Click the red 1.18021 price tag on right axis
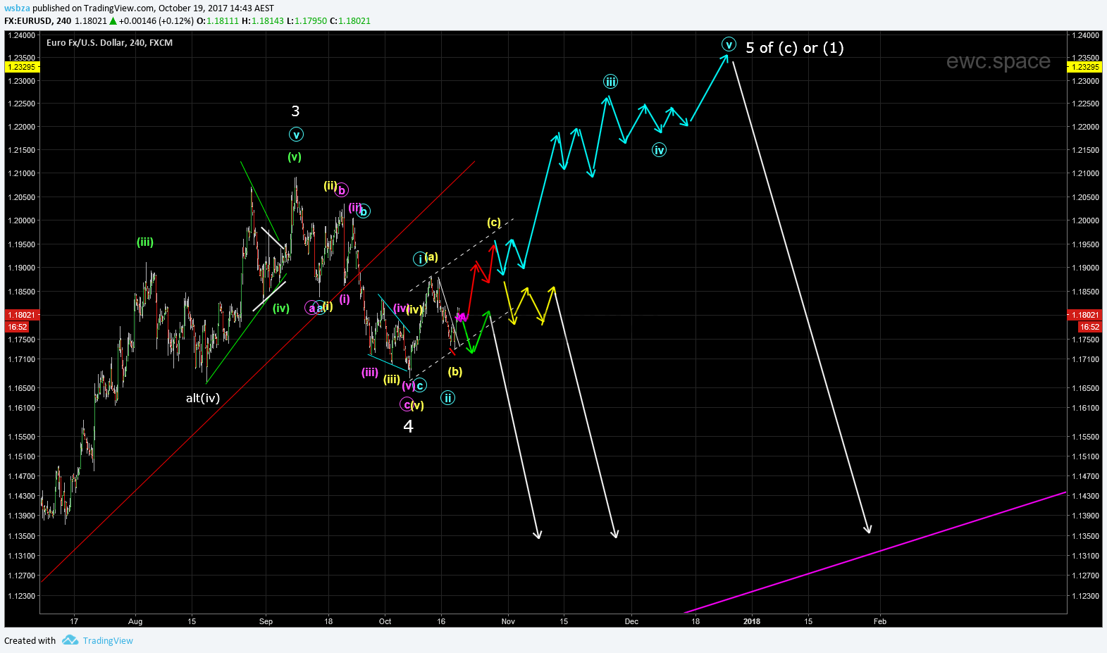The width and height of the screenshot is (1107, 653). tap(1084, 315)
